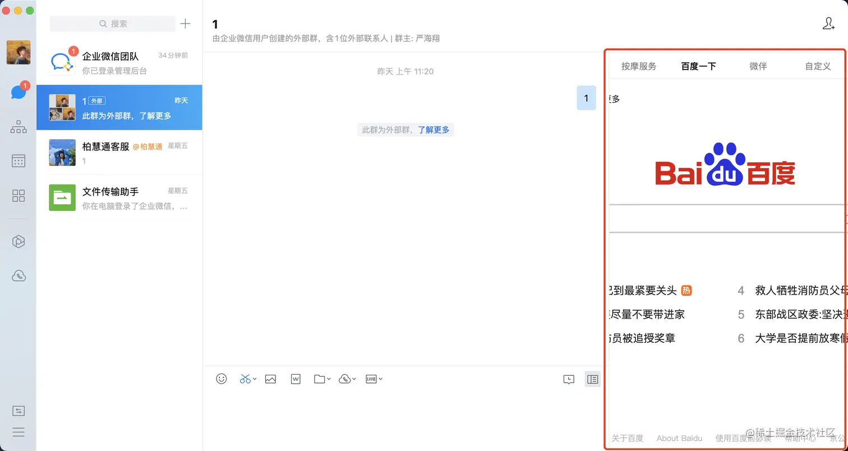Click the 关于百度 footer link
The height and width of the screenshot is (451, 848).
(627, 438)
